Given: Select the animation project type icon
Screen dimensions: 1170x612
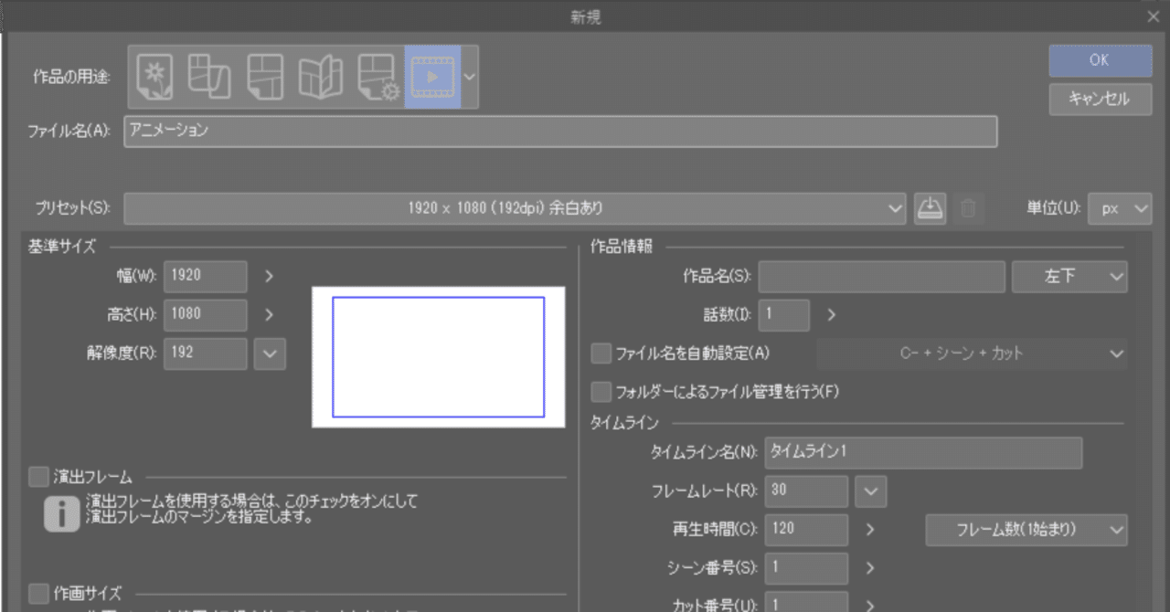Looking at the screenshot, I should click(x=431, y=76).
